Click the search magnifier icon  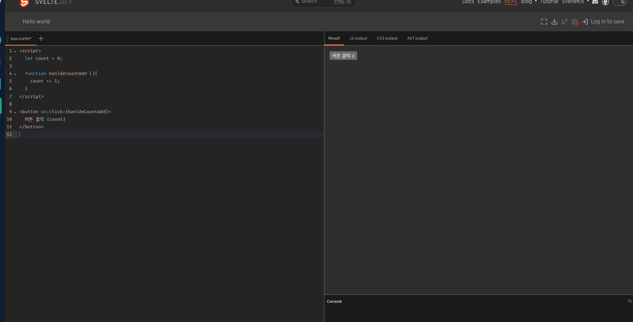(x=297, y=2)
